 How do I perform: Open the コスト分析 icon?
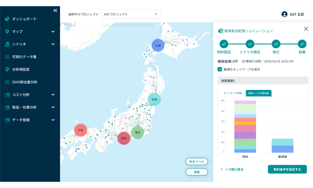[7, 95]
